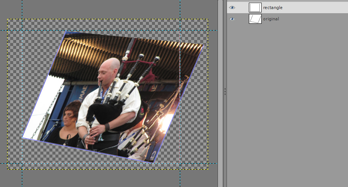Click the "rectangle" layer name
Viewport: 348px width, 187px height.
tap(273, 8)
